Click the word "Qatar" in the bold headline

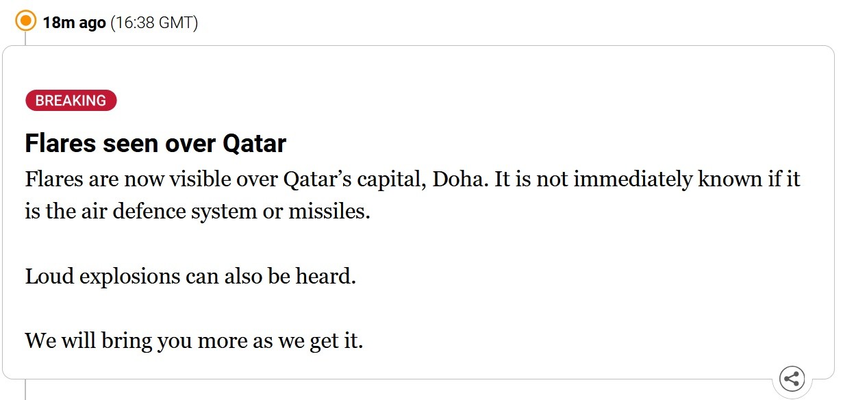click(x=255, y=144)
